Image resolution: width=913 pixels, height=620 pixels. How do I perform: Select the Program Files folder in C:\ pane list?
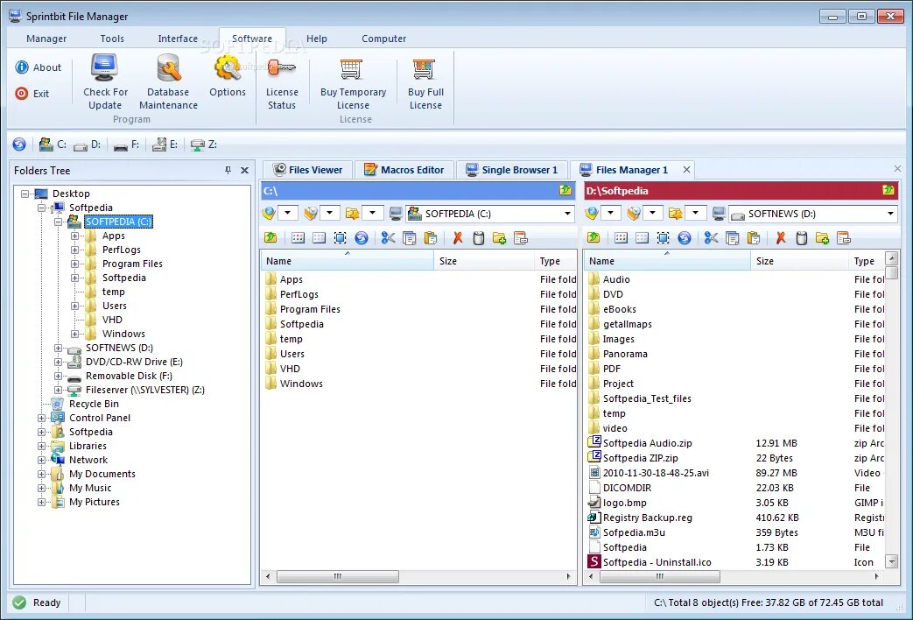[310, 309]
